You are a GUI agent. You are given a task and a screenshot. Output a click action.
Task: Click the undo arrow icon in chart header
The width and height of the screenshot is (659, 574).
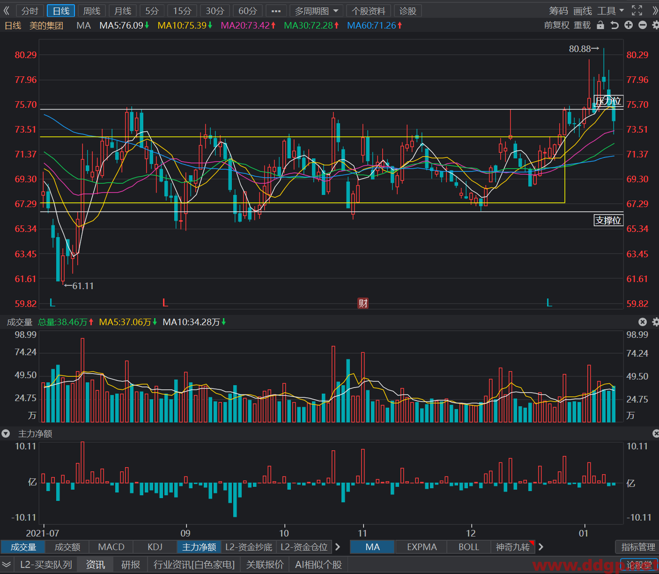(x=615, y=25)
